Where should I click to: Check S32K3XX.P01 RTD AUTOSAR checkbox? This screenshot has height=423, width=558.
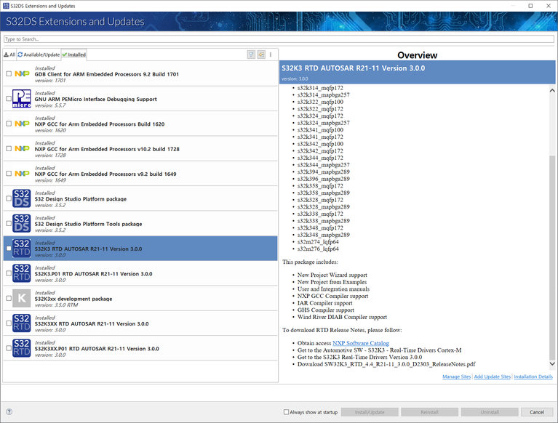[x=9, y=347]
